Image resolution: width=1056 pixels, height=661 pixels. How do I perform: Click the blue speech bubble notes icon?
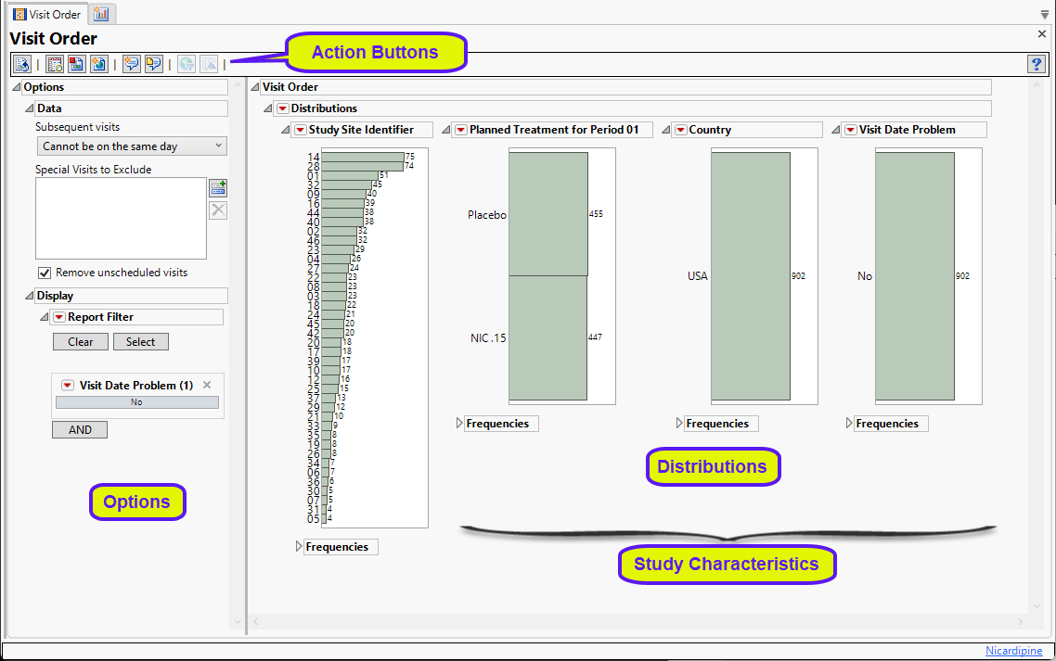[x=131, y=64]
